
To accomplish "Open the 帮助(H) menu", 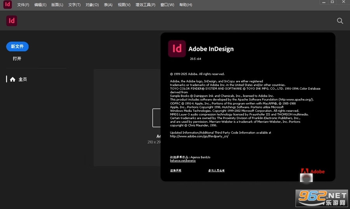I will (186, 5).
